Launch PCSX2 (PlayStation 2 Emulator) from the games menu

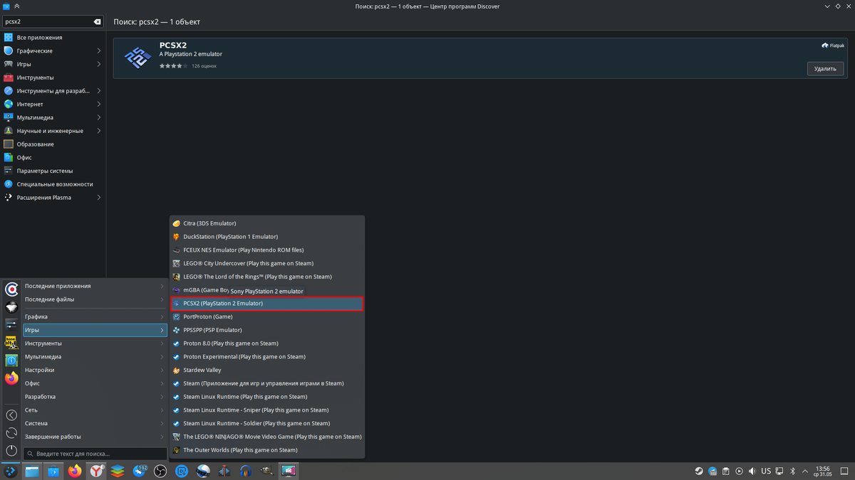coord(267,304)
